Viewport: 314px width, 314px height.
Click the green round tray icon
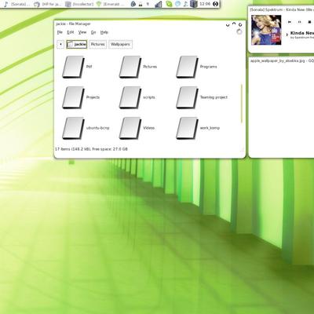pos(169,4)
